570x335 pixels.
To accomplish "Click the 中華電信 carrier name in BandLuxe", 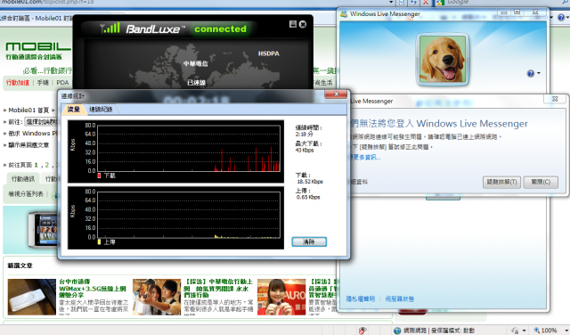I will [196, 63].
